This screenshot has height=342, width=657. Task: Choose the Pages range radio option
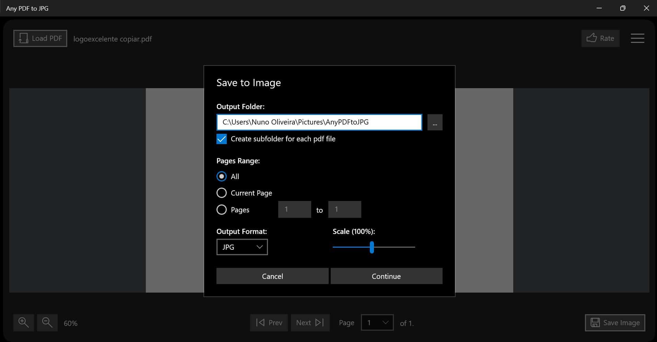(x=222, y=210)
